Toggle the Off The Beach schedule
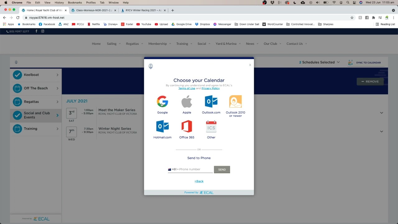Image resolution: width=398 pixels, height=224 pixels. pyautogui.click(x=17, y=88)
